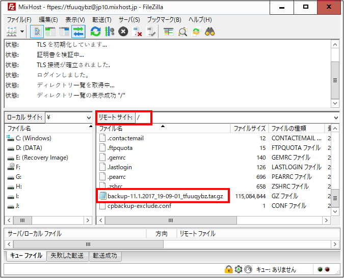This screenshot has height=278, width=344.
Task: Click the green activity indicator light
Action: click(320, 269)
